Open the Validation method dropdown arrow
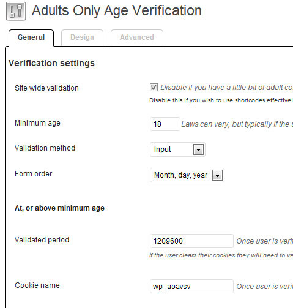This screenshot has width=293, height=308. [198, 149]
